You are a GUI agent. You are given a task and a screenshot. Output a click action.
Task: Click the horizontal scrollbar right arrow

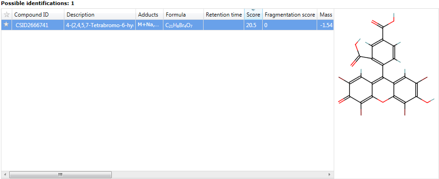329,174
